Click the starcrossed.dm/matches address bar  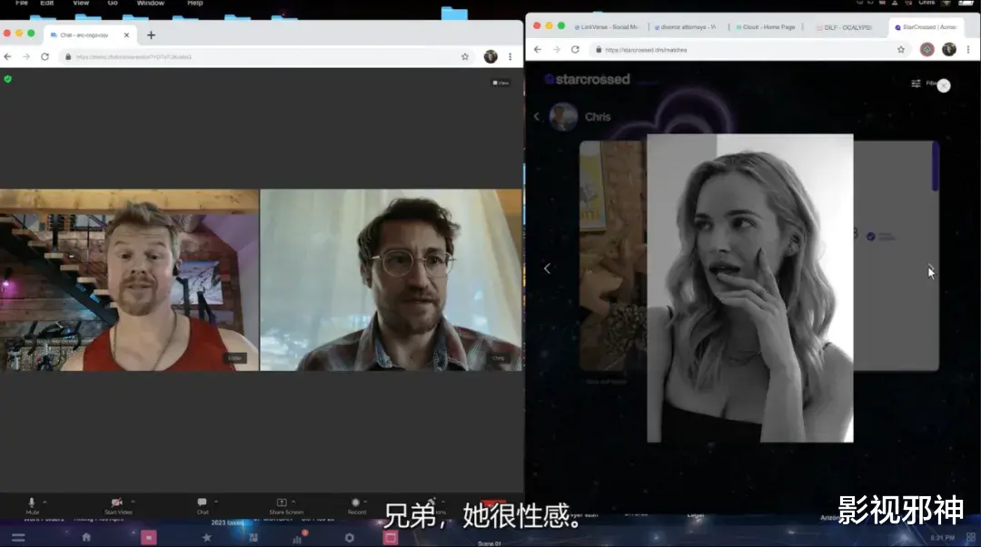point(748,49)
